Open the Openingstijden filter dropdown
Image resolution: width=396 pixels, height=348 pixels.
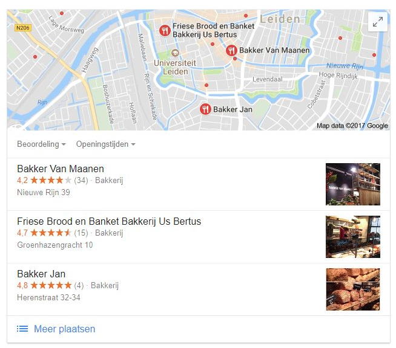tap(106, 144)
